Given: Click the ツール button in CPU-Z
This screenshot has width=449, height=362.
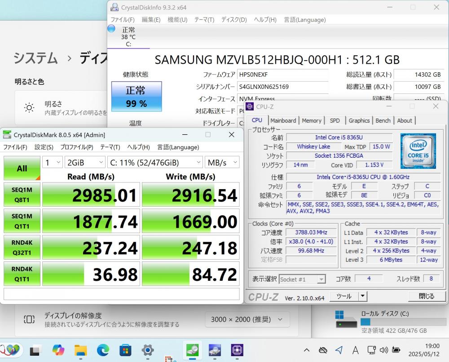Looking at the screenshot, I should click(344, 296).
